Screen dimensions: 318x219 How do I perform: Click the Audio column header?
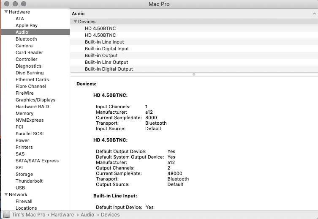pyautogui.click(x=79, y=14)
